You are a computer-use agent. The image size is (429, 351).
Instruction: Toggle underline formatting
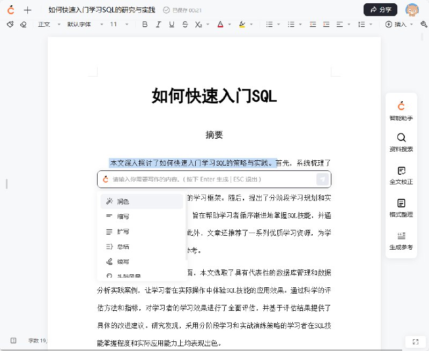tap(172, 24)
